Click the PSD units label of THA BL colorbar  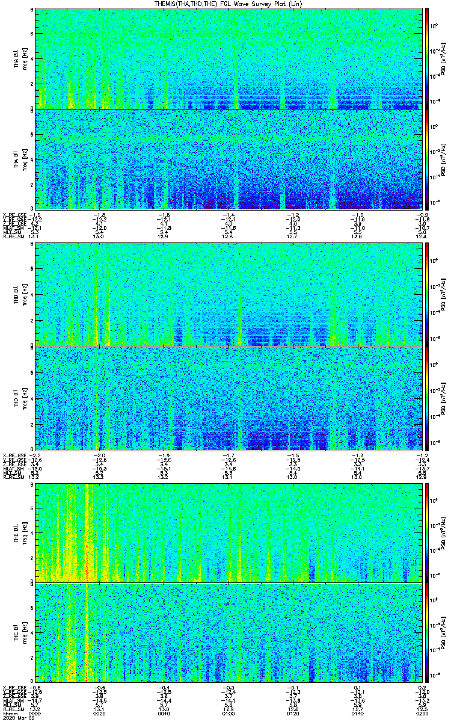(444, 58)
